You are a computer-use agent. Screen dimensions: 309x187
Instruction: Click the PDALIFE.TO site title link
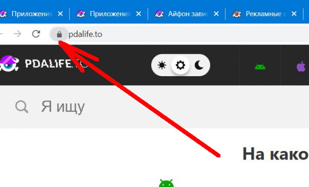(x=56, y=63)
